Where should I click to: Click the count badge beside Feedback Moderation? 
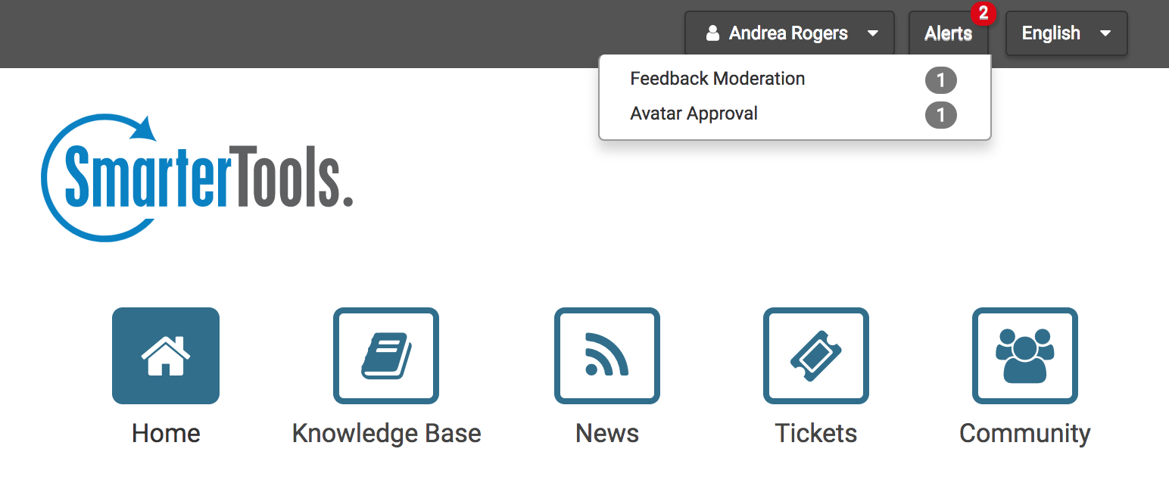[x=941, y=79]
